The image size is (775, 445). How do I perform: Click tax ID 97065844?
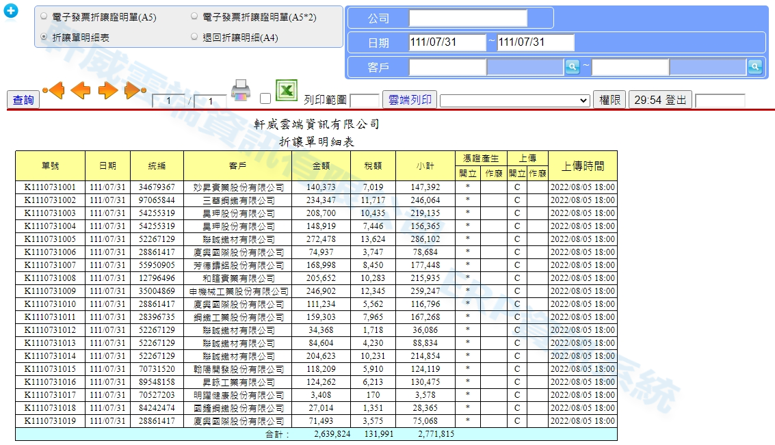[x=157, y=200]
